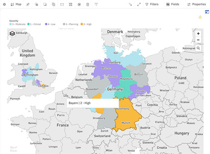Screen dimensions: 210x154
Task: Click the pin icon in toolbar
Action: [x=28, y=5]
